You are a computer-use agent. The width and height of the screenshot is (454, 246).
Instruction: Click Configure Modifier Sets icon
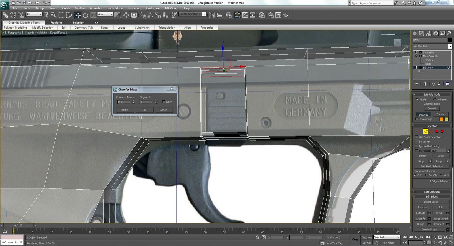tap(447, 84)
